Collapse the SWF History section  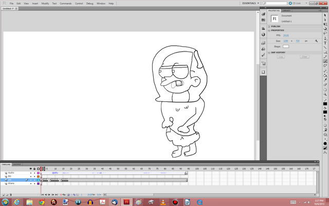[269, 53]
